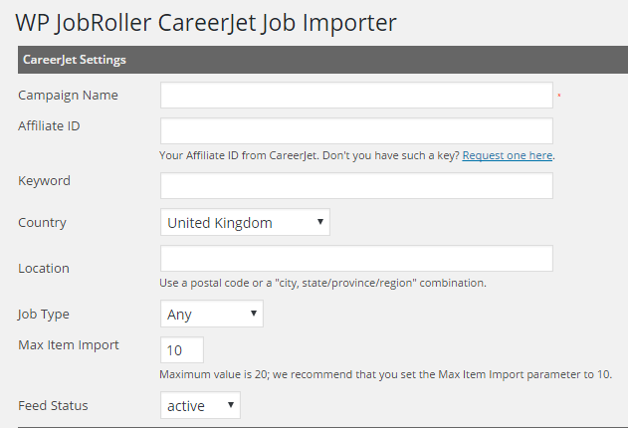Viewport: 628px width, 428px height.
Task: Focus the Affiliate ID input box
Action: (356, 130)
